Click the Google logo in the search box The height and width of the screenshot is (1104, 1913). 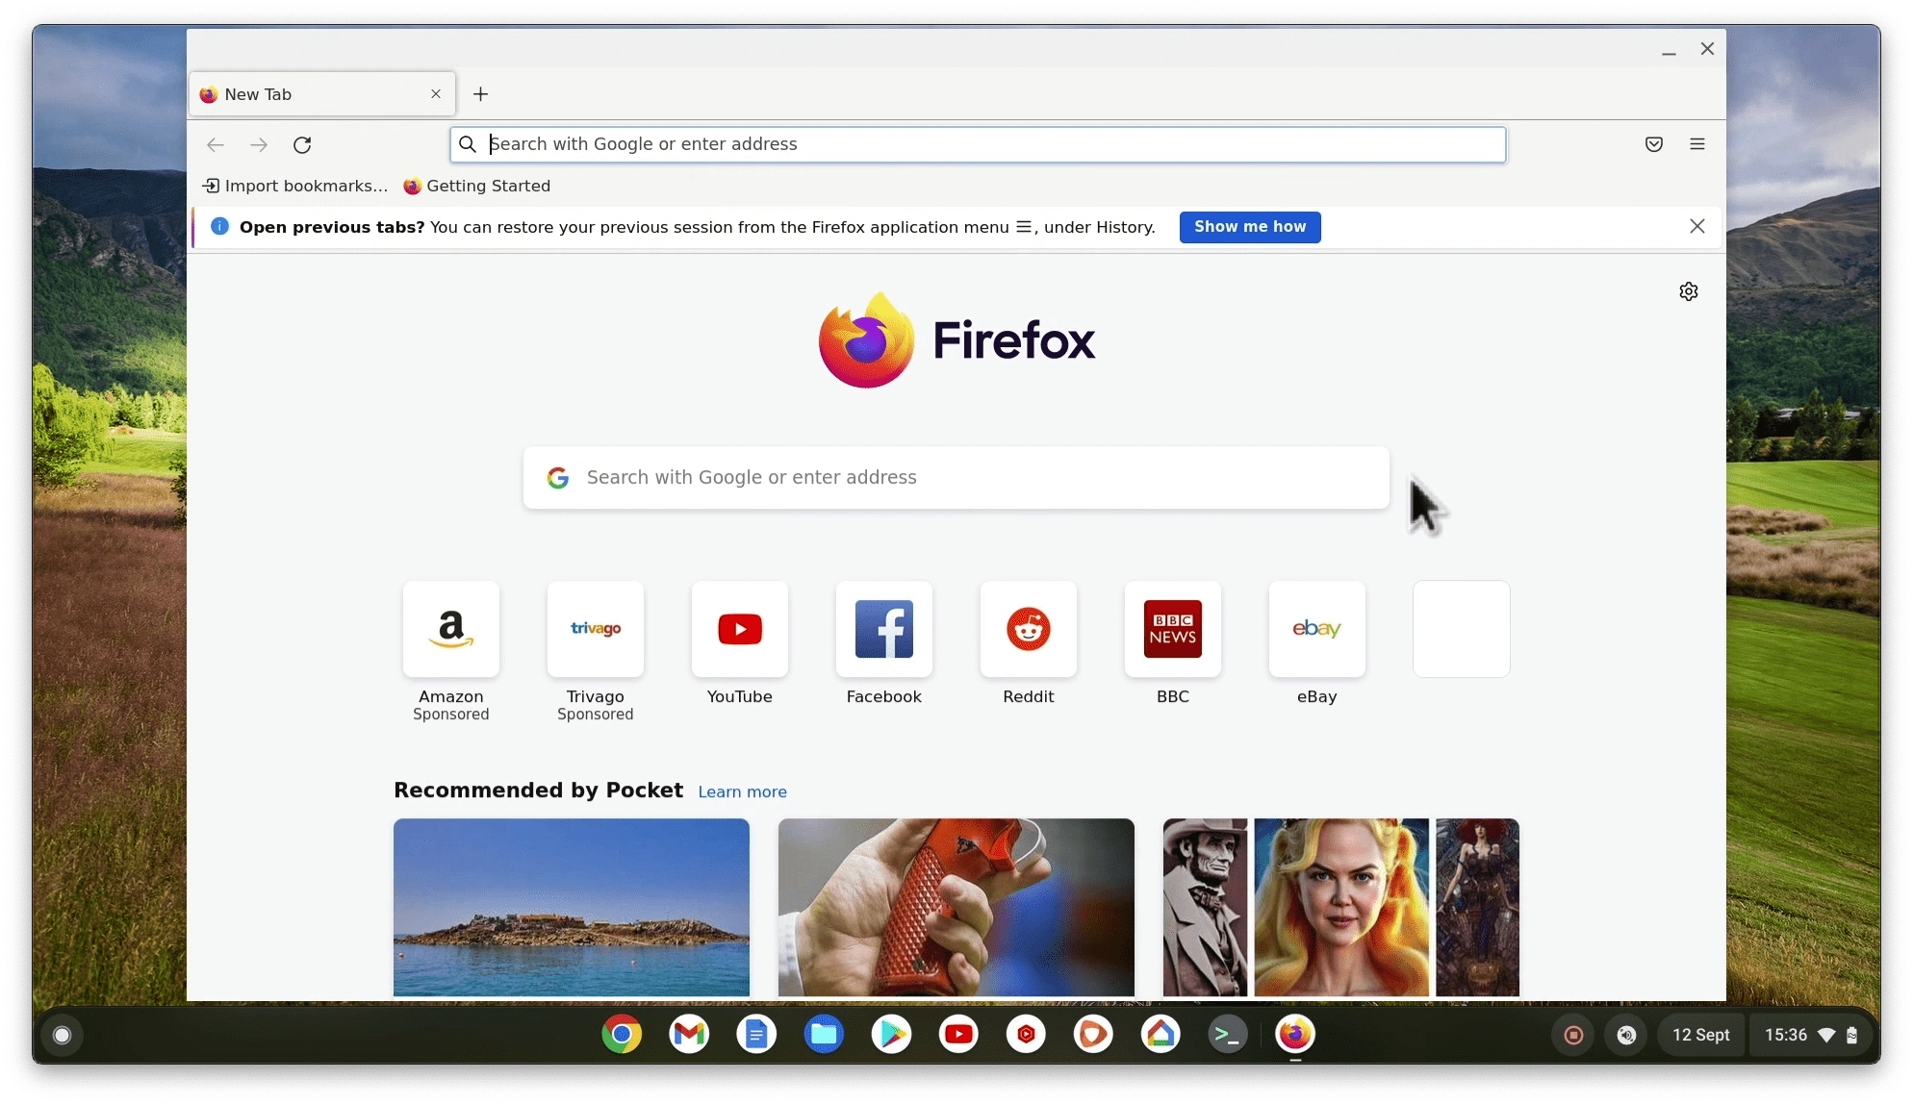[558, 477]
